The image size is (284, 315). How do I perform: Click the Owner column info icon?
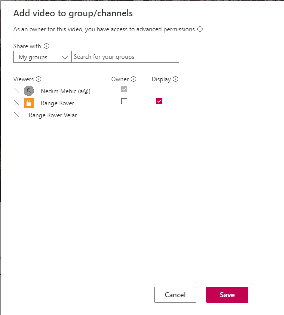point(134,79)
